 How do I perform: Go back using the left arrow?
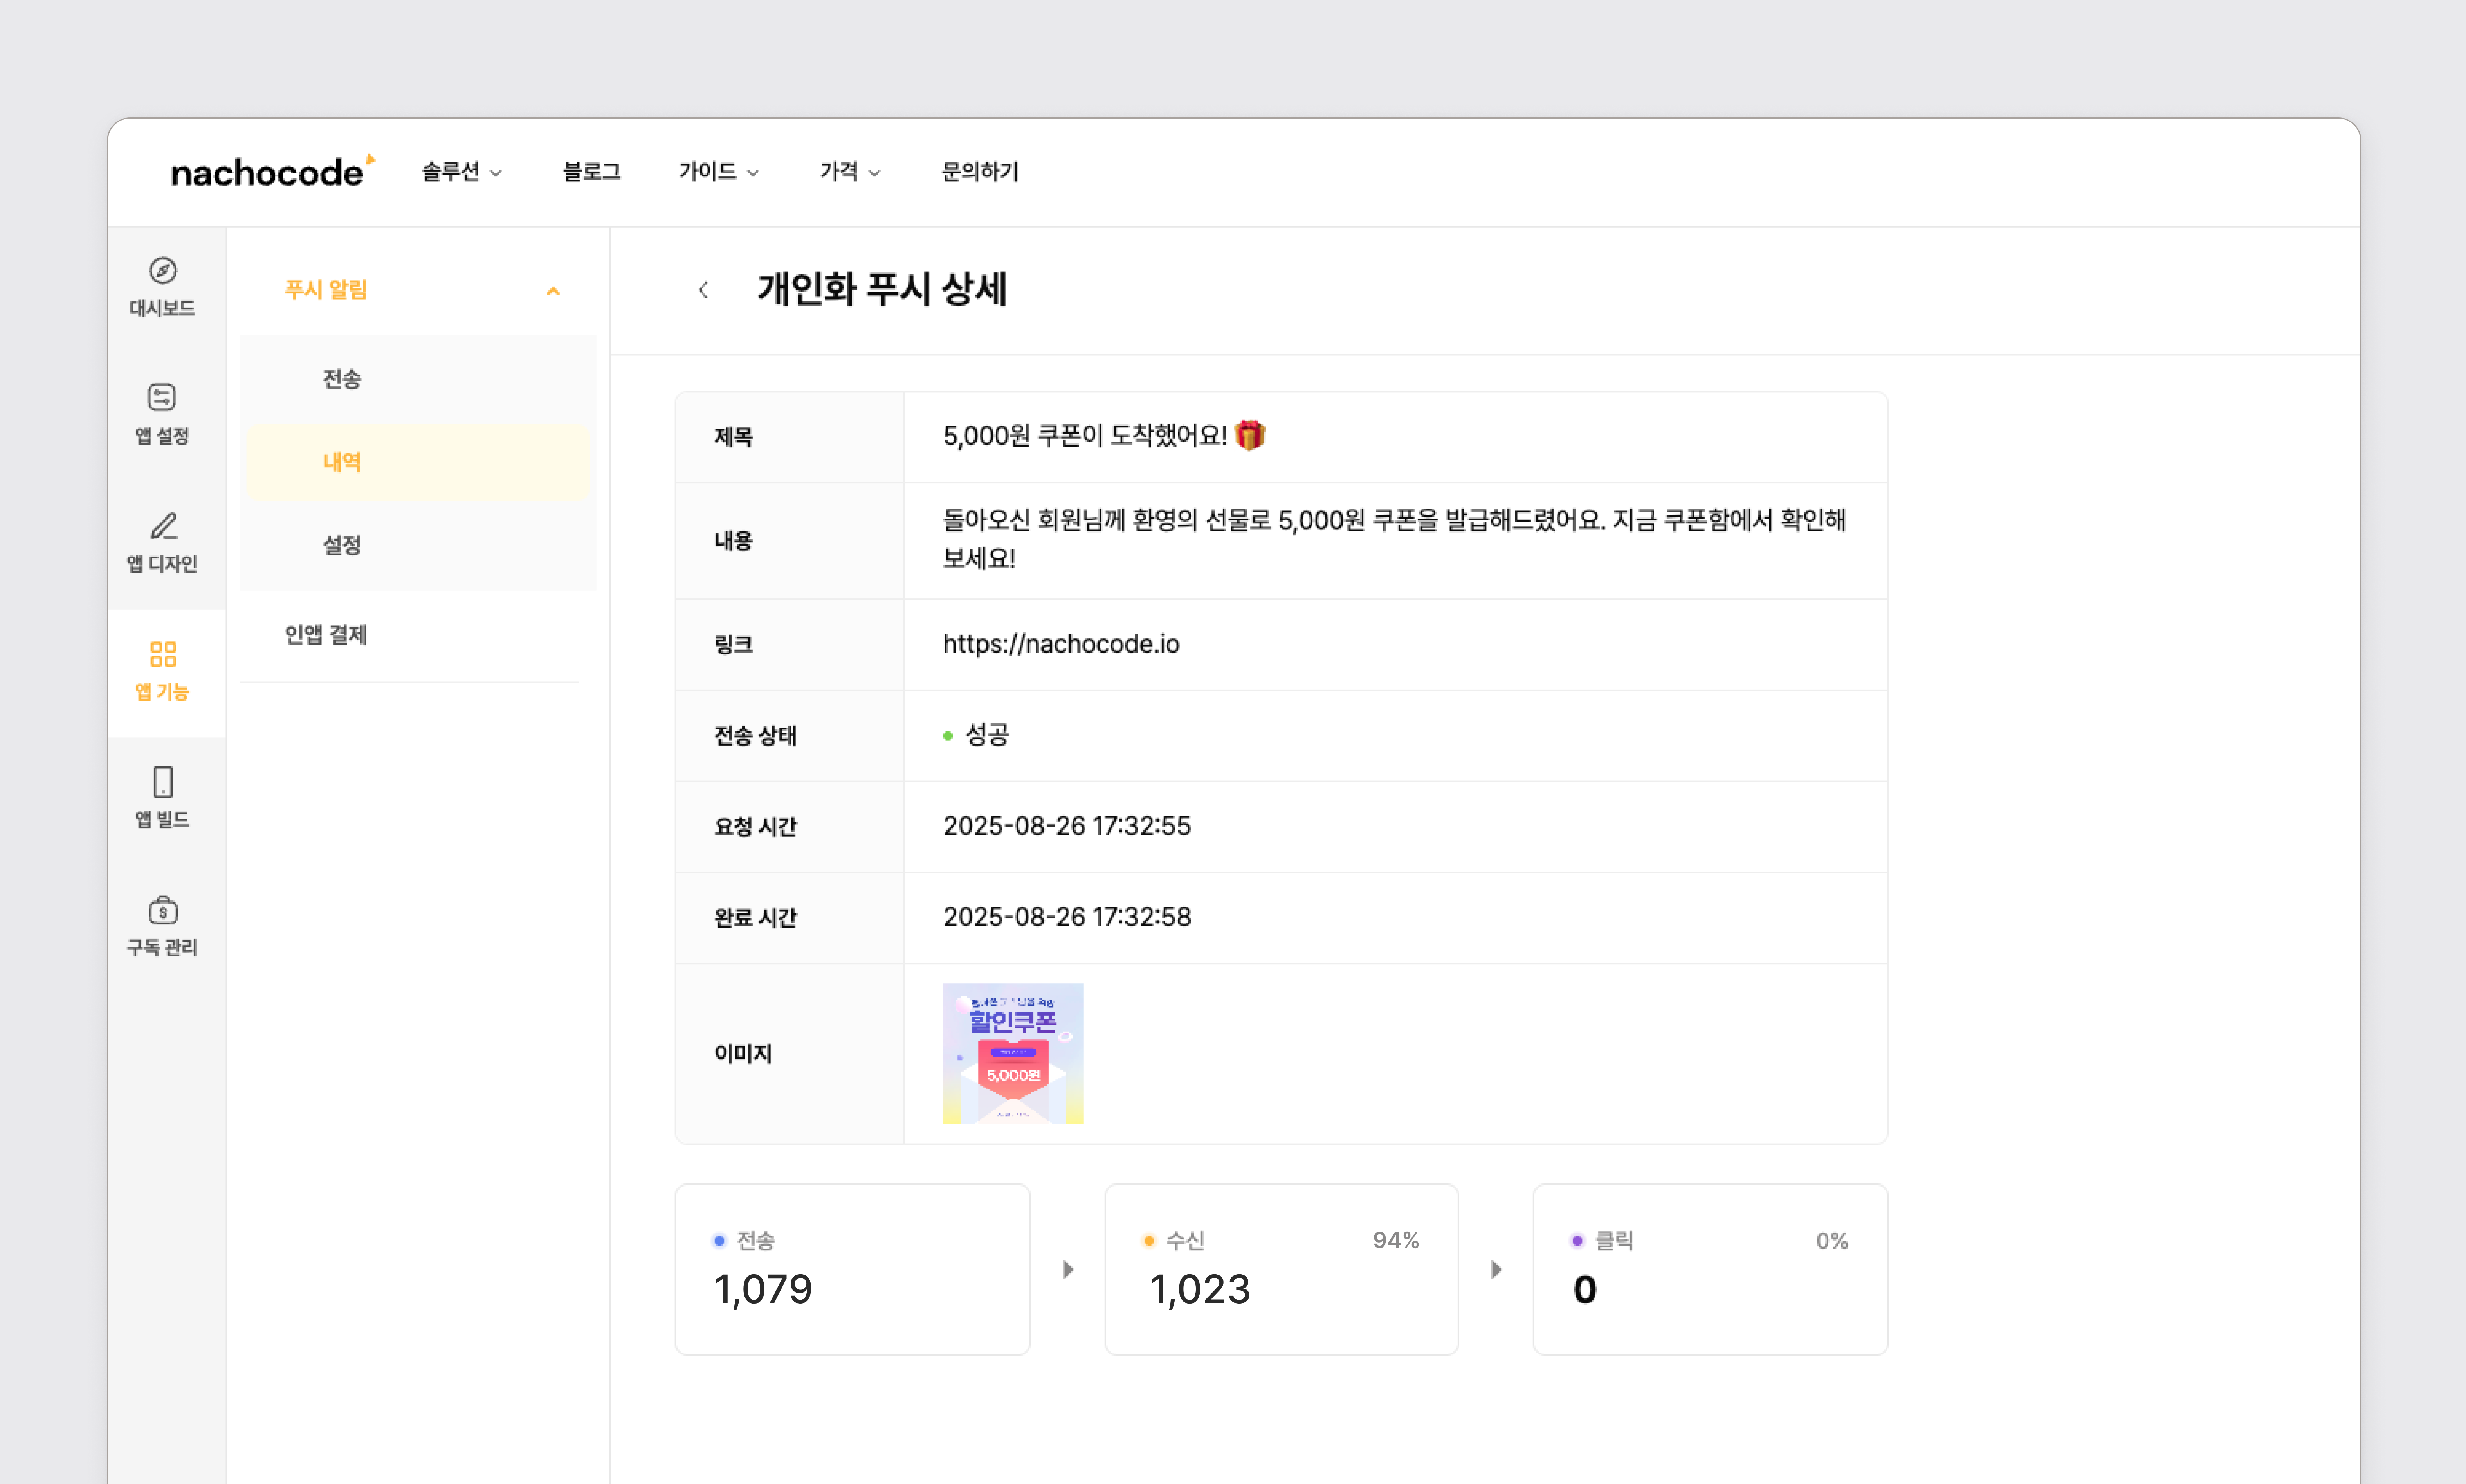pyautogui.click(x=703, y=290)
